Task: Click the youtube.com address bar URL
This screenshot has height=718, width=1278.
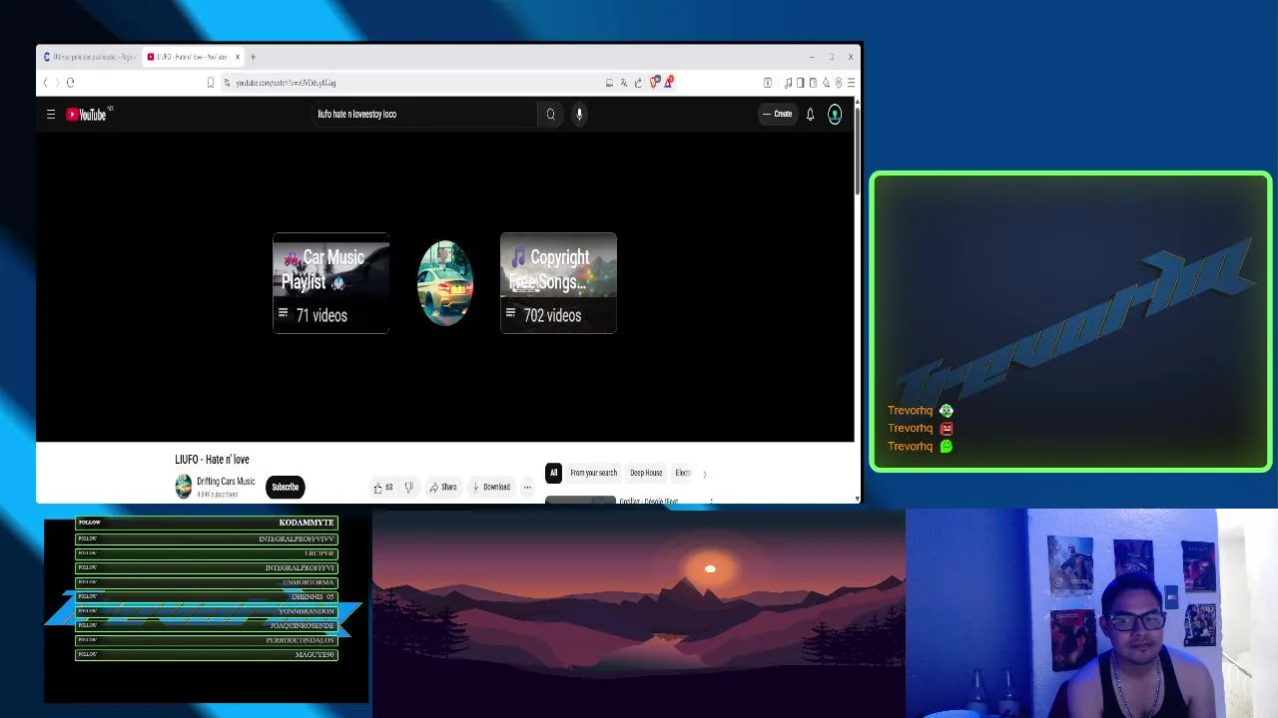Action: 286,83
